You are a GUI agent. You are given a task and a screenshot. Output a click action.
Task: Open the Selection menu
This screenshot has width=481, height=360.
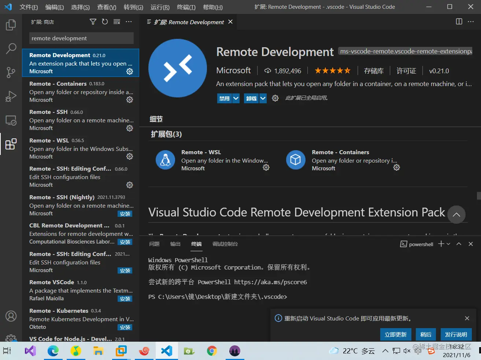click(x=80, y=7)
